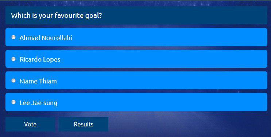This screenshot has height=137, width=271.
Task: Pick the Mame Thiam radio button
Action: pyautogui.click(x=13, y=81)
